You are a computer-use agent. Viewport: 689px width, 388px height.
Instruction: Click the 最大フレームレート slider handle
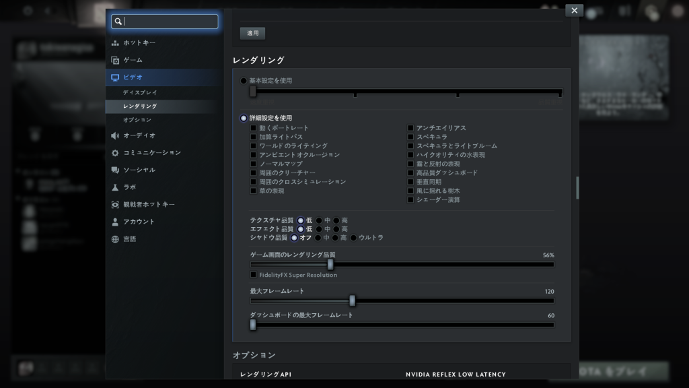(x=352, y=300)
